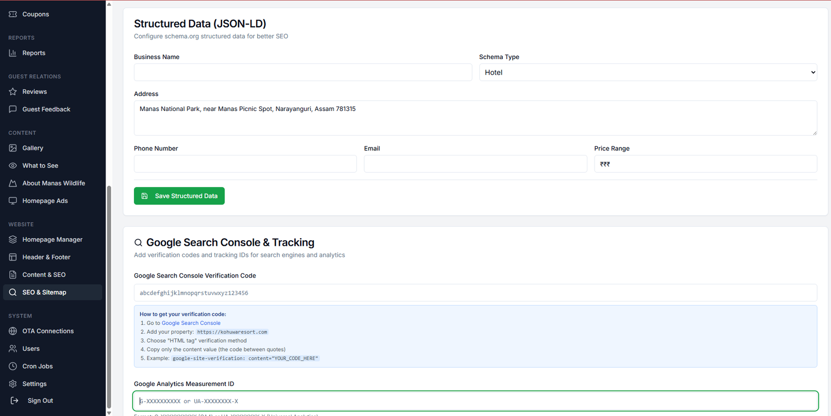Open OTA Connections page
Viewport: 831px width, 416px height.
click(52, 331)
